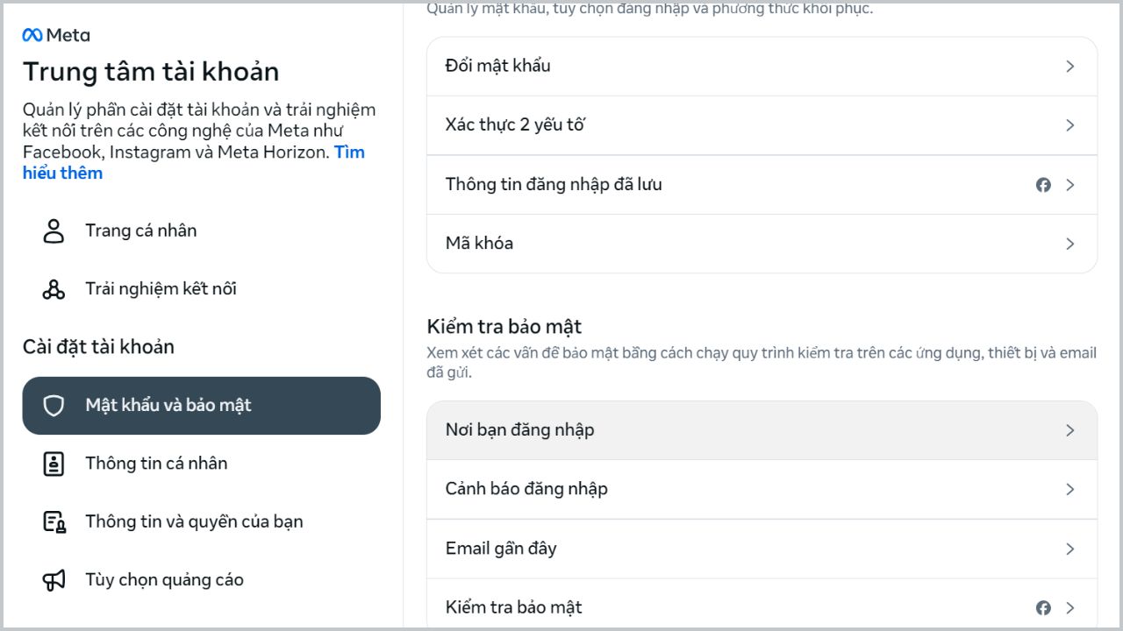Click the Cài đặt tài khoản section label
1123x631 pixels.
click(x=98, y=347)
